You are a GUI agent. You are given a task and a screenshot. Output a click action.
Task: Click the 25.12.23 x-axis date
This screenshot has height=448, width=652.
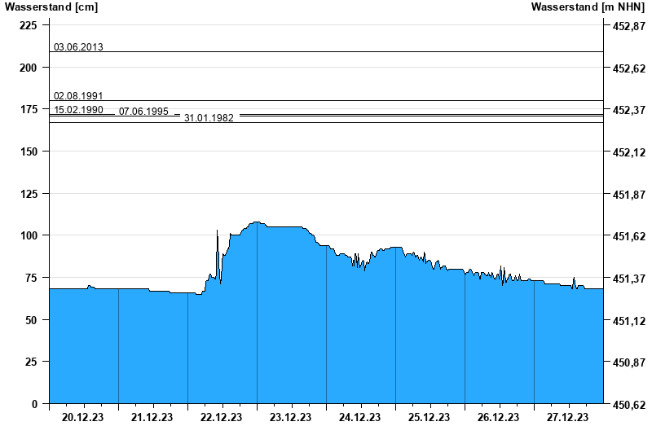click(x=430, y=417)
